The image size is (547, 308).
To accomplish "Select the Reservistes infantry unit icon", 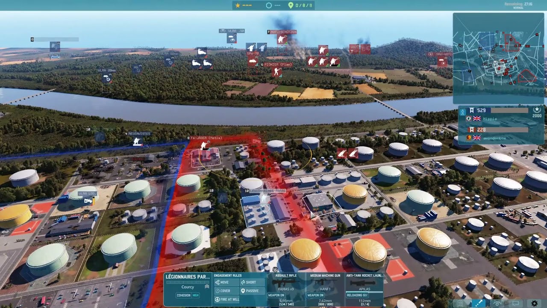I will coord(137,142).
